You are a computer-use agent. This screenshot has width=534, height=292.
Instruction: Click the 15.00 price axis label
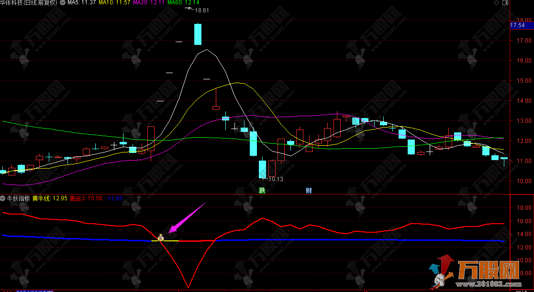524,81
